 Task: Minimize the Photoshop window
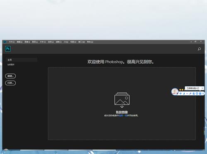(x=191, y=42)
